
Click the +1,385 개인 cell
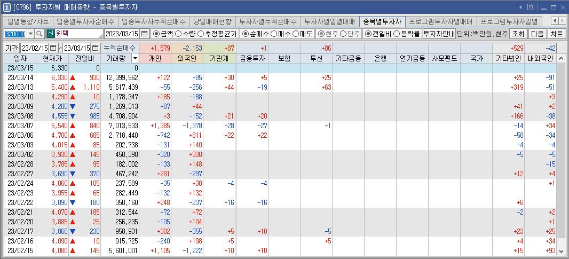click(155, 125)
